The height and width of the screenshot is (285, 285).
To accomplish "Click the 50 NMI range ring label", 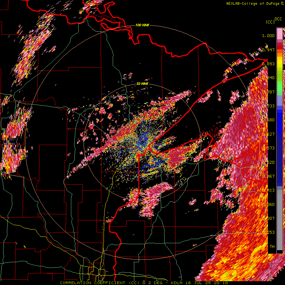I will point(142,84).
